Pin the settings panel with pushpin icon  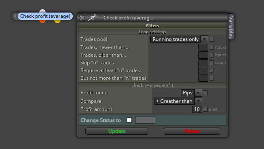pyautogui.click(x=92, y=18)
